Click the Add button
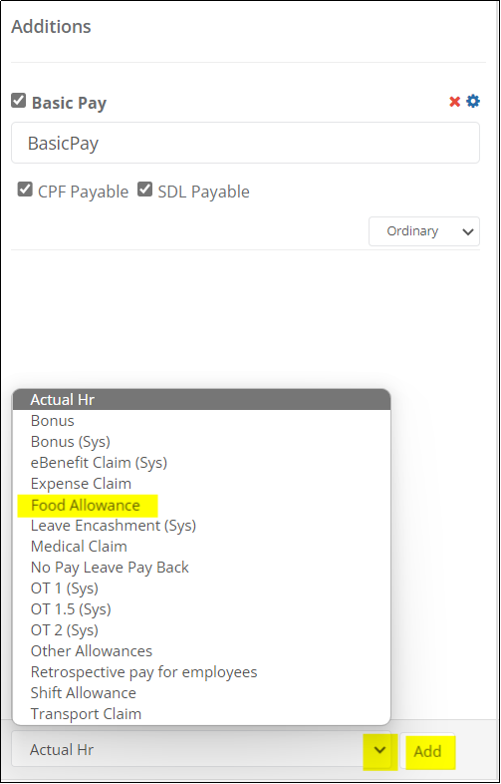This screenshot has width=501, height=784. 427,751
